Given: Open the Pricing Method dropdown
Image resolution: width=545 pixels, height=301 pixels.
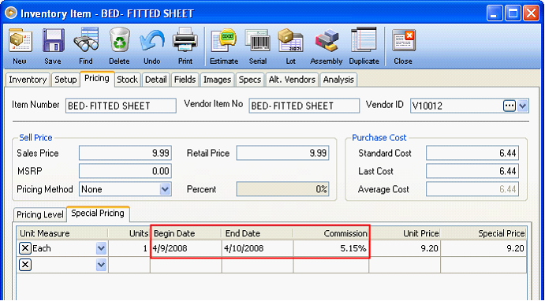Looking at the screenshot, I should (165, 189).
